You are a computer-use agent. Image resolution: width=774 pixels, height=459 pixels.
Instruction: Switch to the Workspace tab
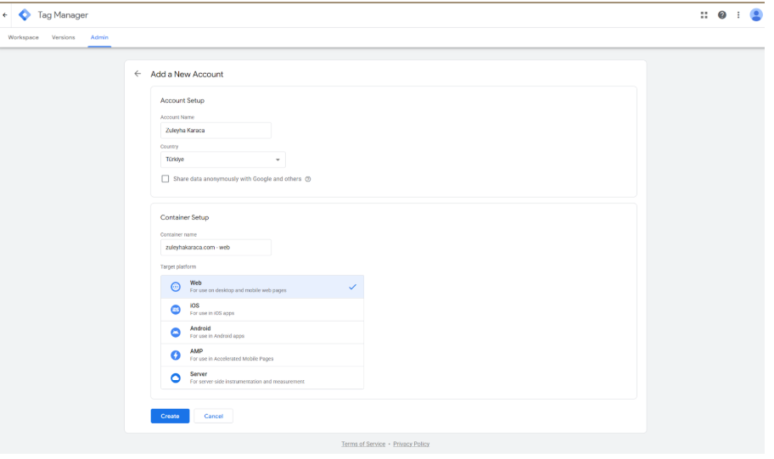(23, 37)
